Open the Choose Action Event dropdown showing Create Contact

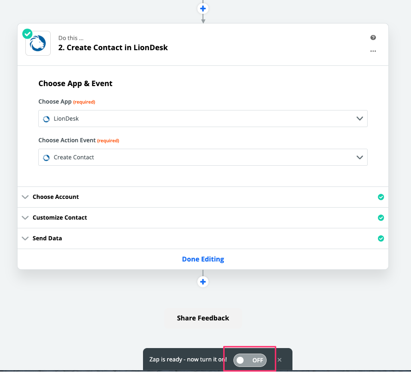[x=203, y=157]
